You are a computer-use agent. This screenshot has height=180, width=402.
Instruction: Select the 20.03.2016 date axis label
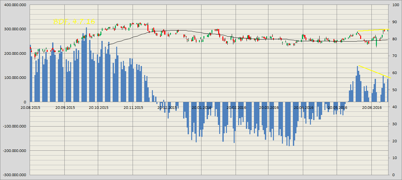coord(270,108)
